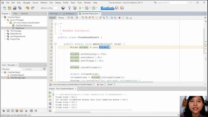Viewport: 208px width, 117px height.
Task: Switch to the Services panel tab
Action: point(24,14)
